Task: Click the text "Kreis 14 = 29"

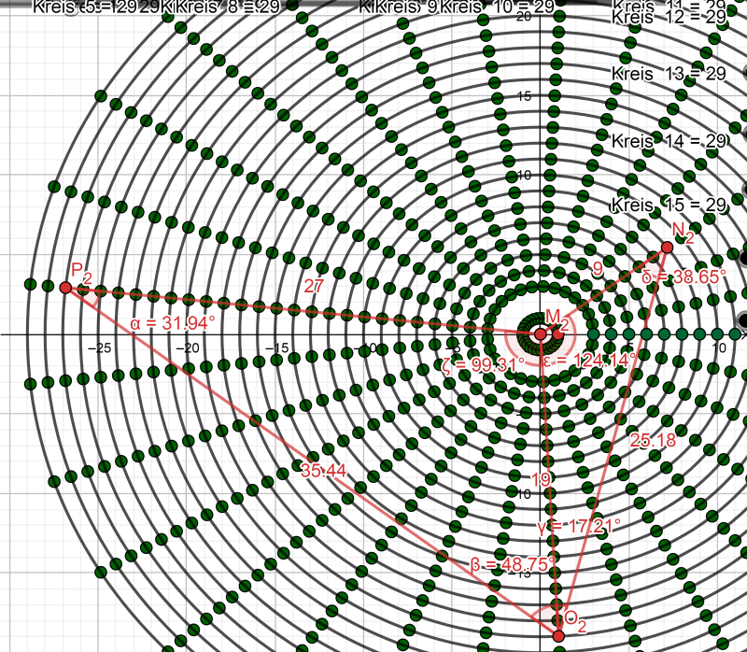Action: pos(669,141)
